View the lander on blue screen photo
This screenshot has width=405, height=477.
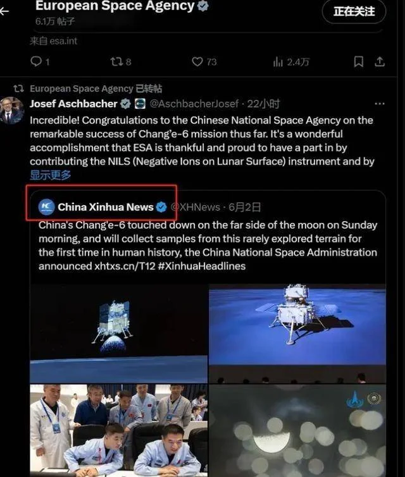(x=297, y=333)
